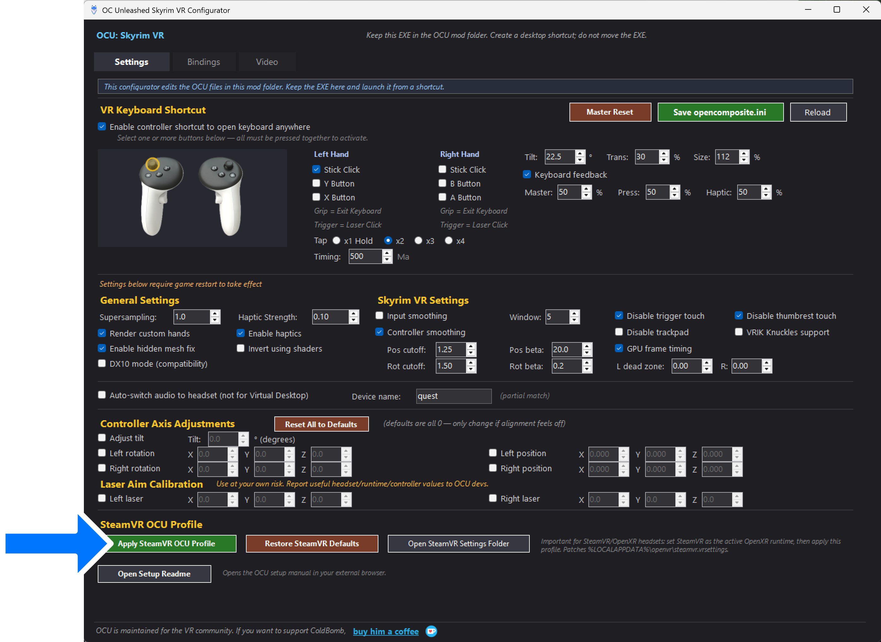Click the Master Reset button
Image resolution: width=881 pixels, height=642 pixels.
610,112
